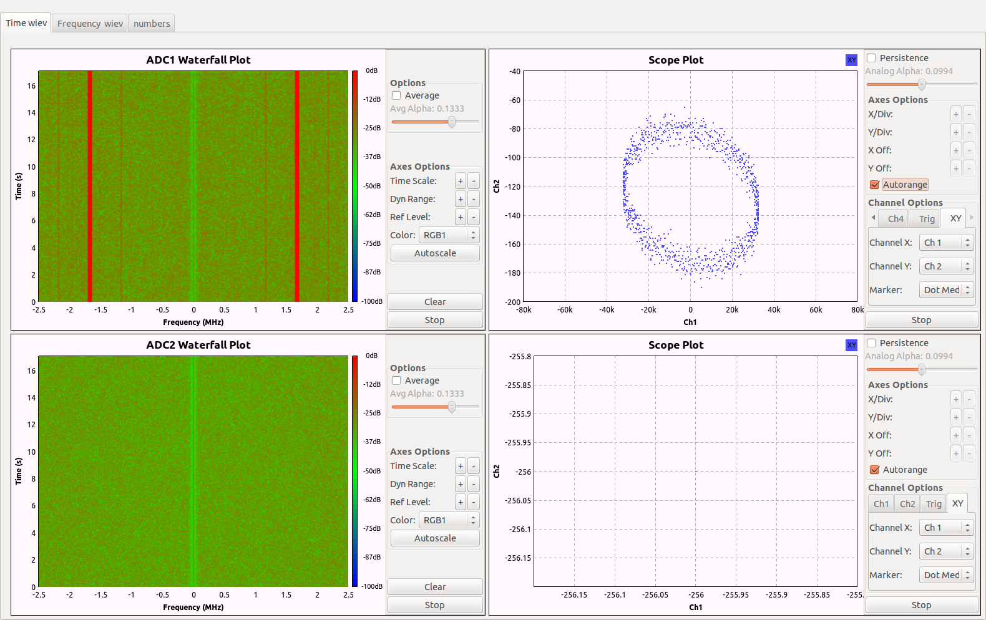Increase ADC1 Time Scale with plus button
This screenshot has height=620, width=986.
461,182
